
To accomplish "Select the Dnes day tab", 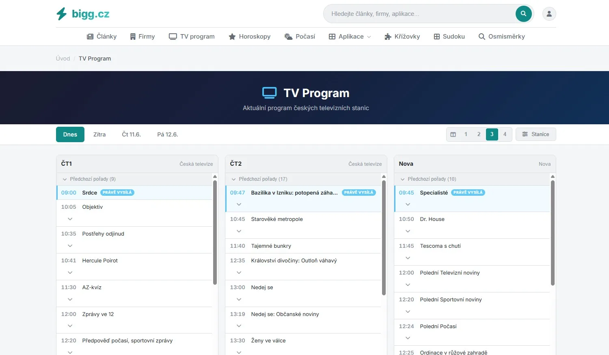I will pos(70,134).
